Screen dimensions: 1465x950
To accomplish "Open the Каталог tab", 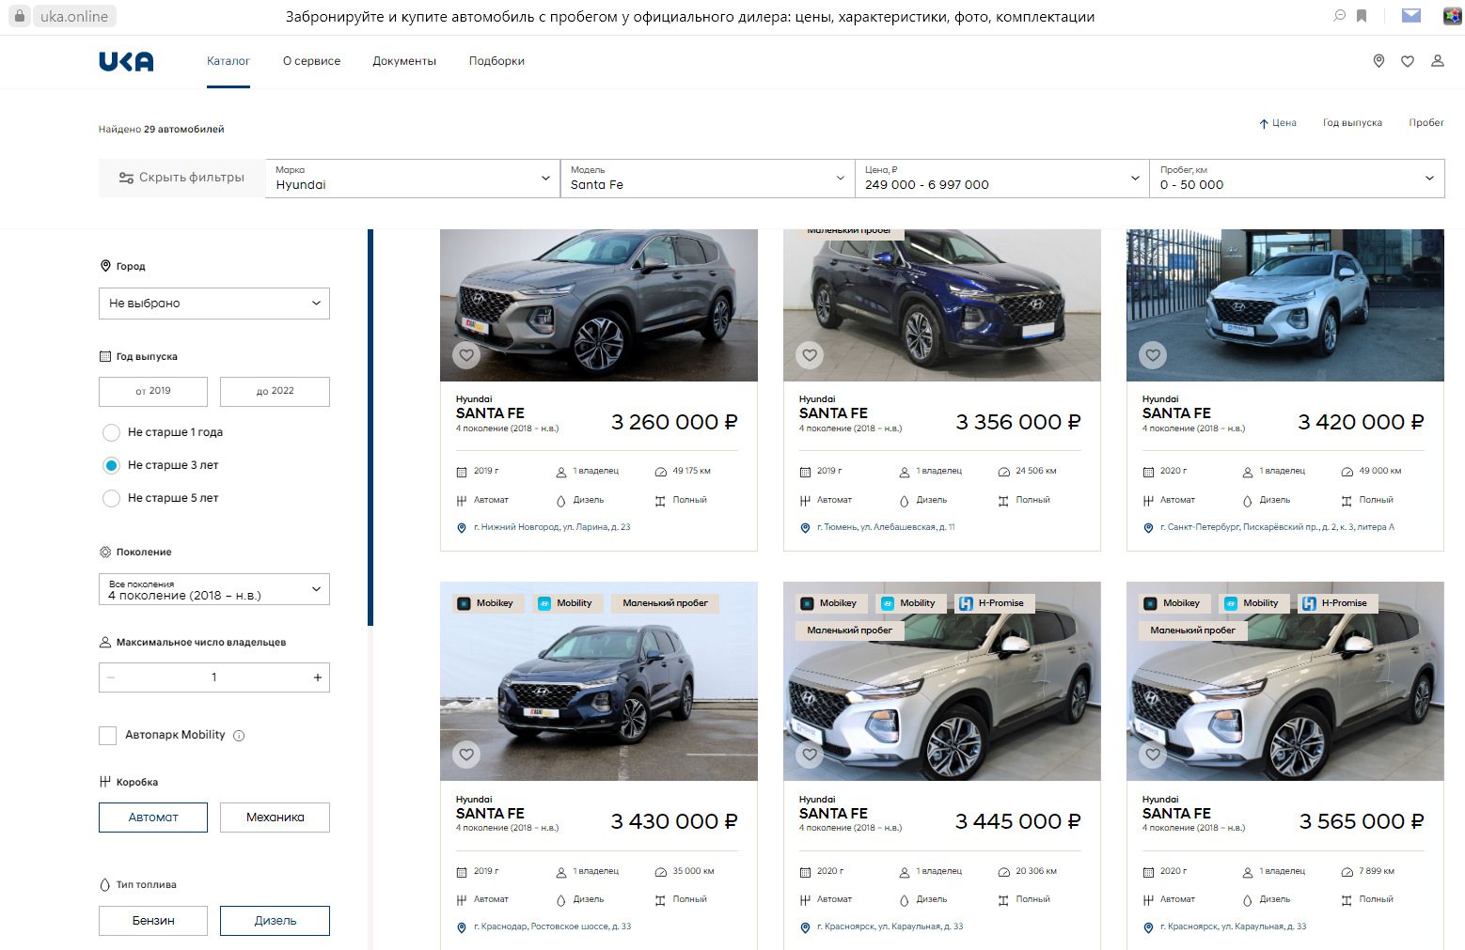I will tap(228, 61).
